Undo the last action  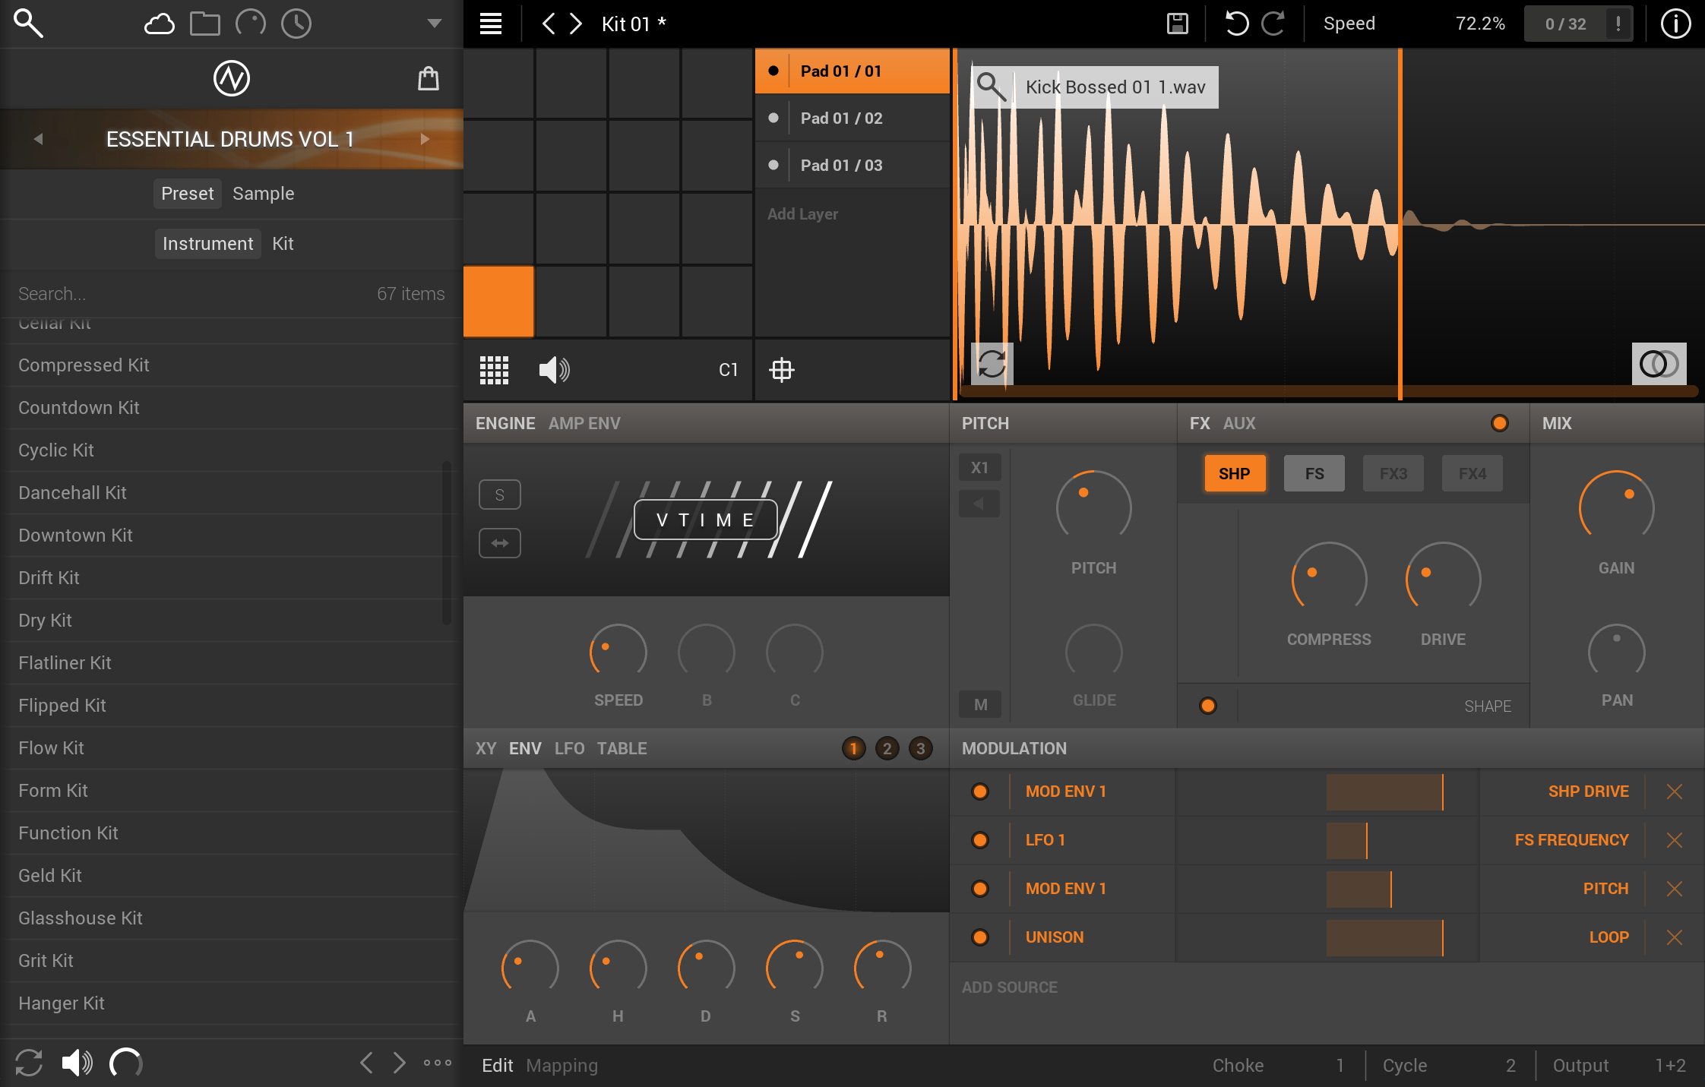(1236, 24)
